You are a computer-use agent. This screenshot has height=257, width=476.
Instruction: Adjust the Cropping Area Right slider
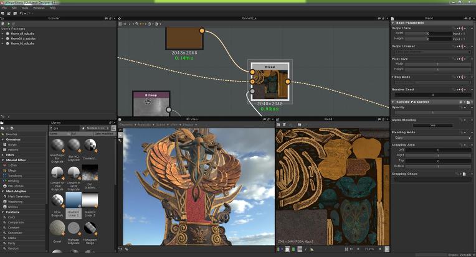pyautogui.click(x=439, y=155)
